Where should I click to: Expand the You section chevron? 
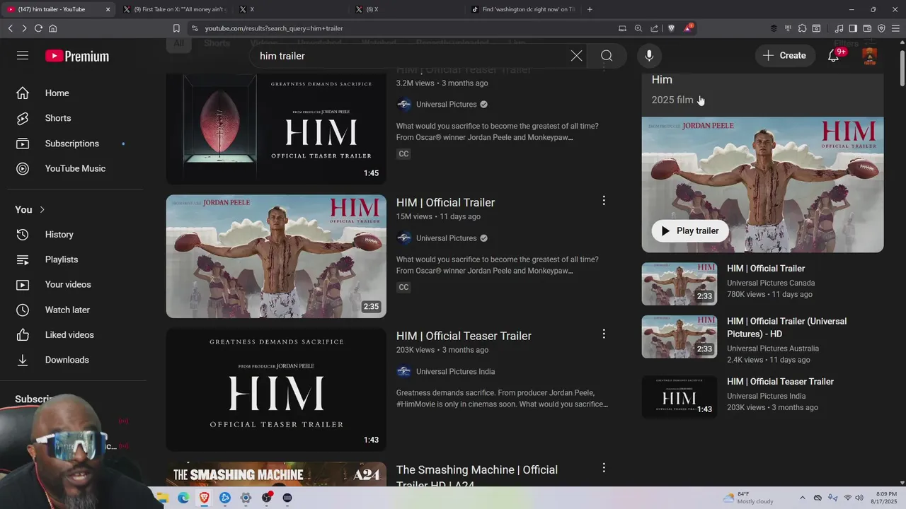pyautogui.click(x=42, y=210)
